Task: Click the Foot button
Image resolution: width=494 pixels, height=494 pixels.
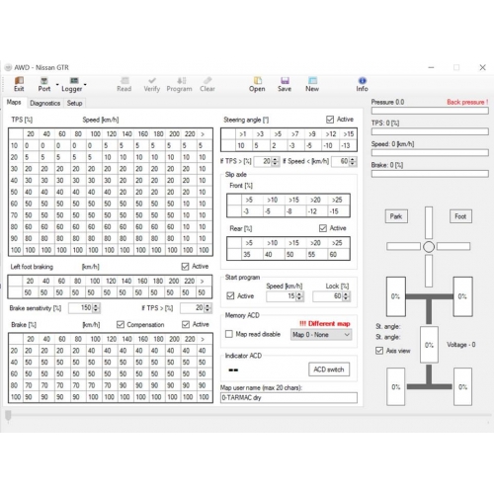Action: (460, 216)
